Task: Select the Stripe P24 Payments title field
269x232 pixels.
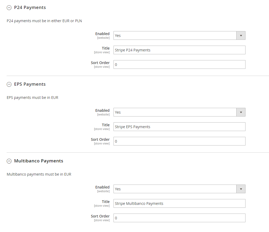Action: point(179,50)
